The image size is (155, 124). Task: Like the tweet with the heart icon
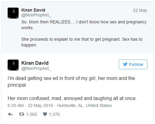(x=45, y=114)
